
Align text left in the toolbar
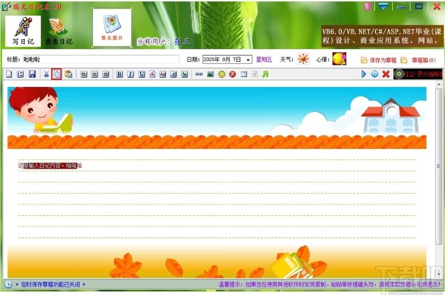point(84,74)
